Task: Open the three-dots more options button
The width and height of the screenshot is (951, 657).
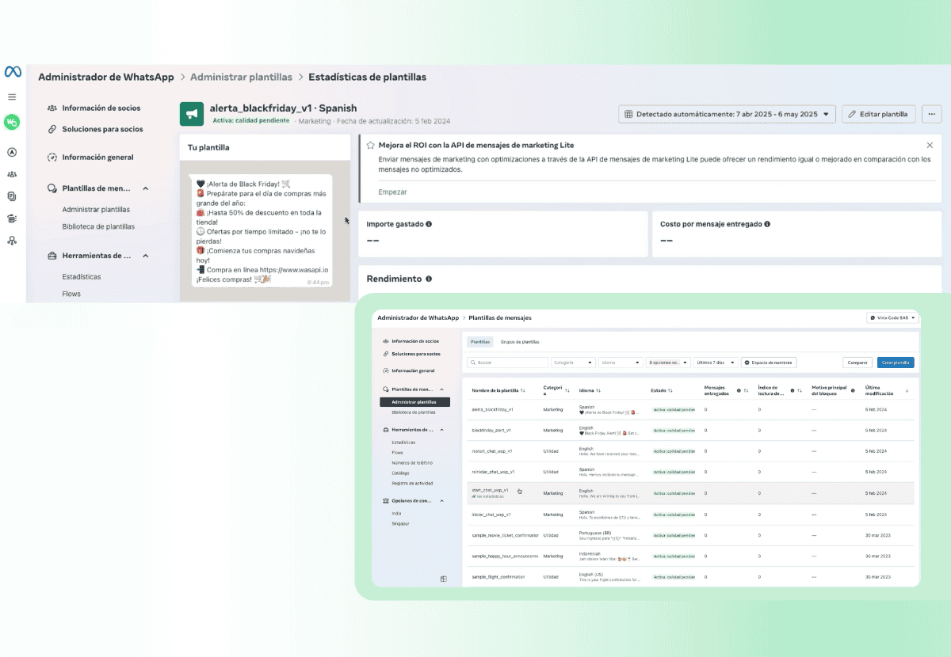Action: coord(932,114)
